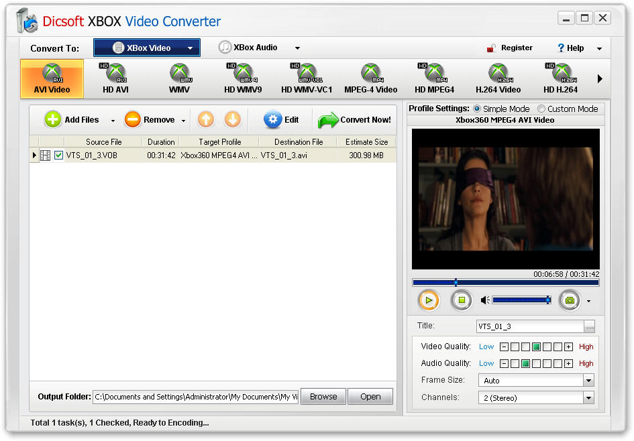Uncheck the VTS_01_3.VOB task checkbox
The image size is (634, 441).
58,155
